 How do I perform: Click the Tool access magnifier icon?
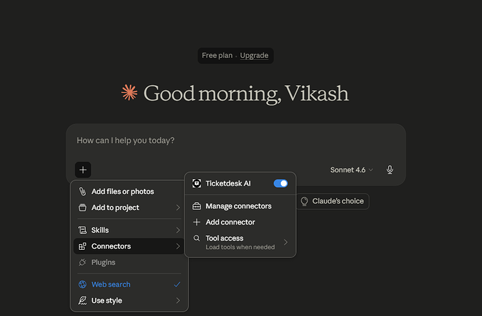point(196,238)
